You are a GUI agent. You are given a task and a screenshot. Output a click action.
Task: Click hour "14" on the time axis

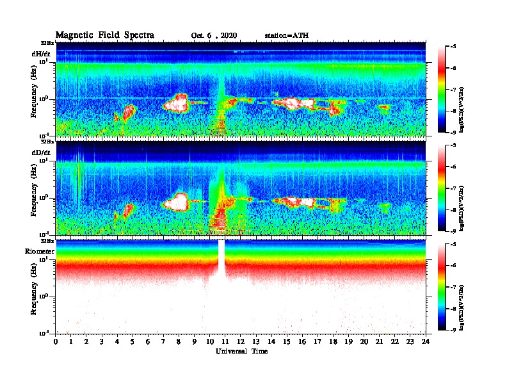point(271,342)
